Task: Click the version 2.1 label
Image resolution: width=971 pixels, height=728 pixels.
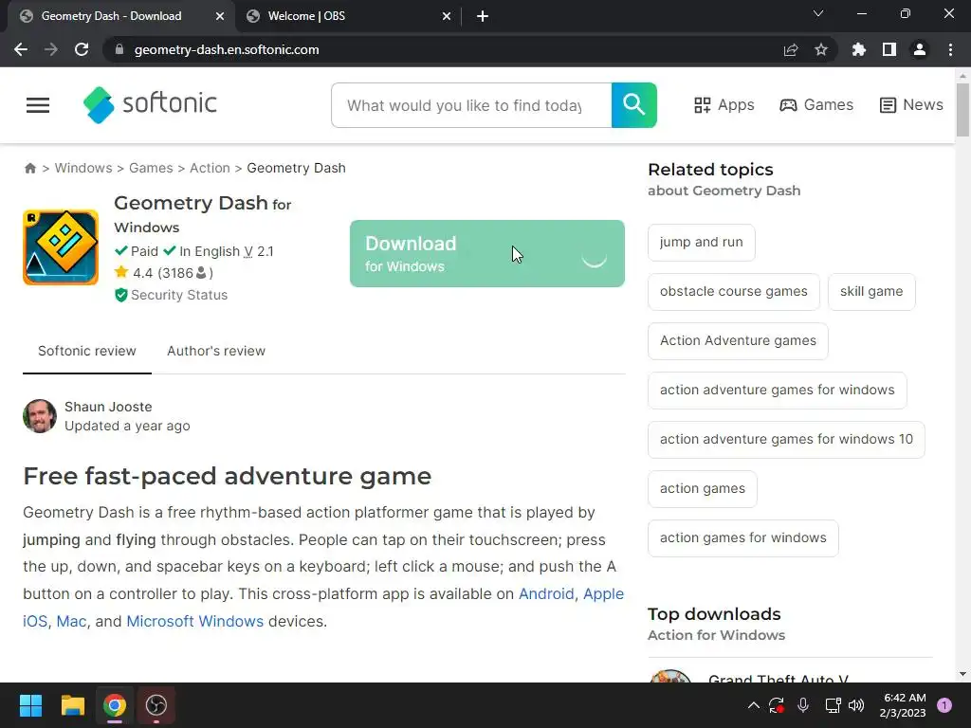Action: (258, 251)
